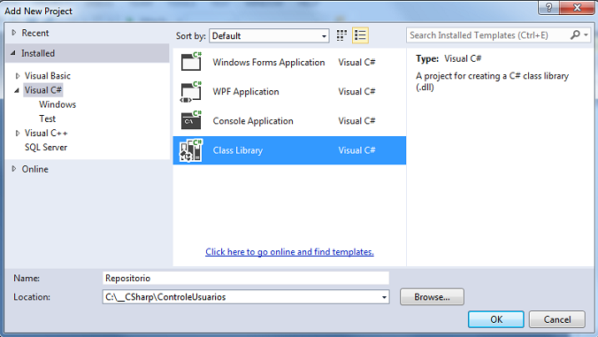Select Console Application template
Image resolution: width=598 pixels, height=337 pixels.
coord(289,121)
